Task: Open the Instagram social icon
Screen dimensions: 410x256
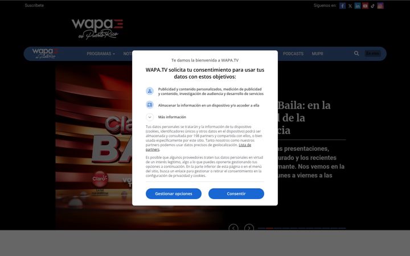Action: coord(380,6)
